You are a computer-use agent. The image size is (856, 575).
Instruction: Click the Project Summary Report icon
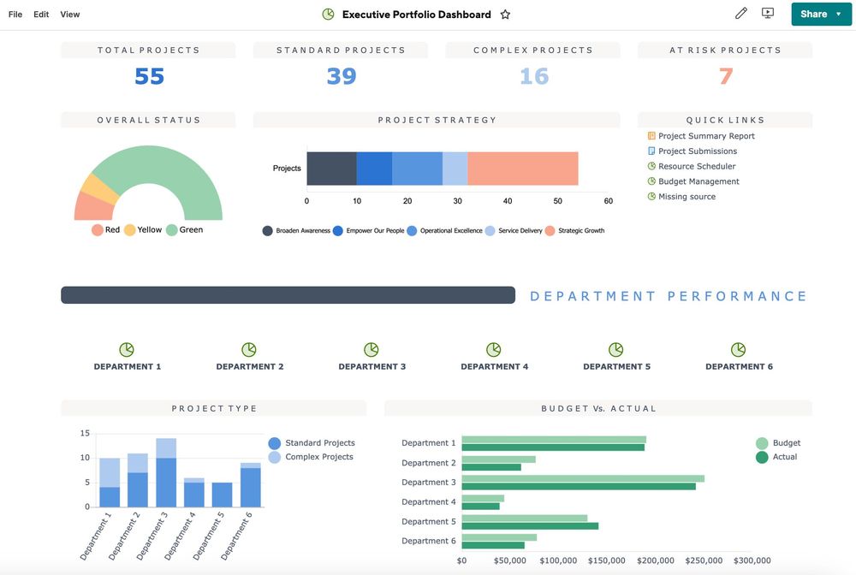coord(651,136)
